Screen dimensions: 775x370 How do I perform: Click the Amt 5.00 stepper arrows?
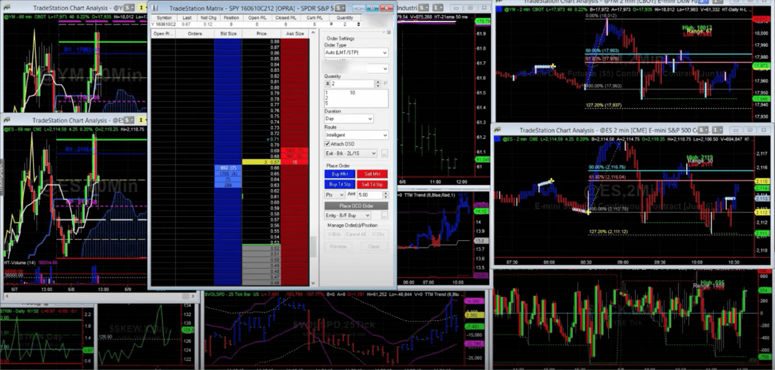point(386,195)
